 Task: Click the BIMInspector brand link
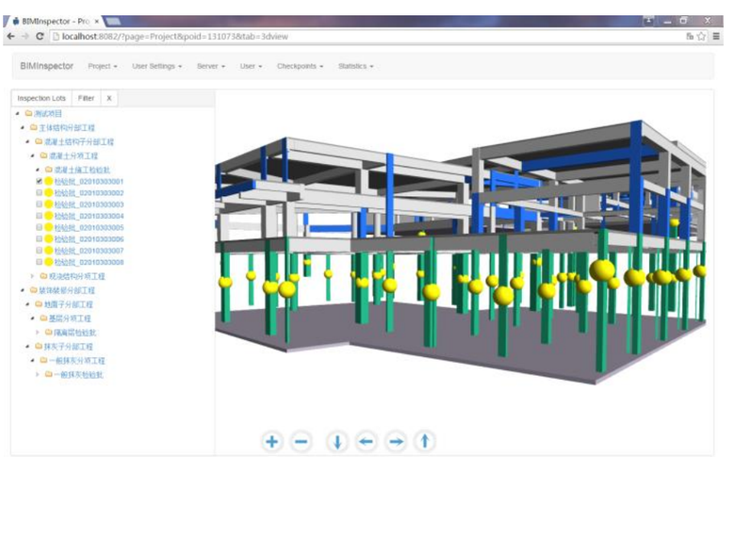point(47,67)
